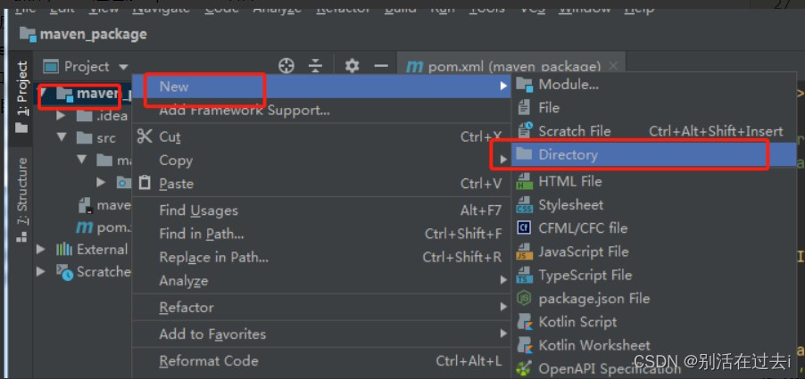
Task: Select pom.xml file in project tree
Action: tap(104, 227)
